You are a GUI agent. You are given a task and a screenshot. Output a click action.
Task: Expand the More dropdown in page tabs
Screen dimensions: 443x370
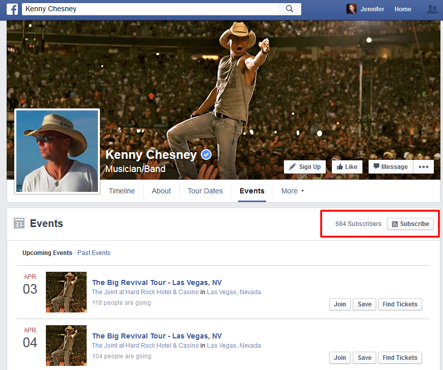(293, 191)
